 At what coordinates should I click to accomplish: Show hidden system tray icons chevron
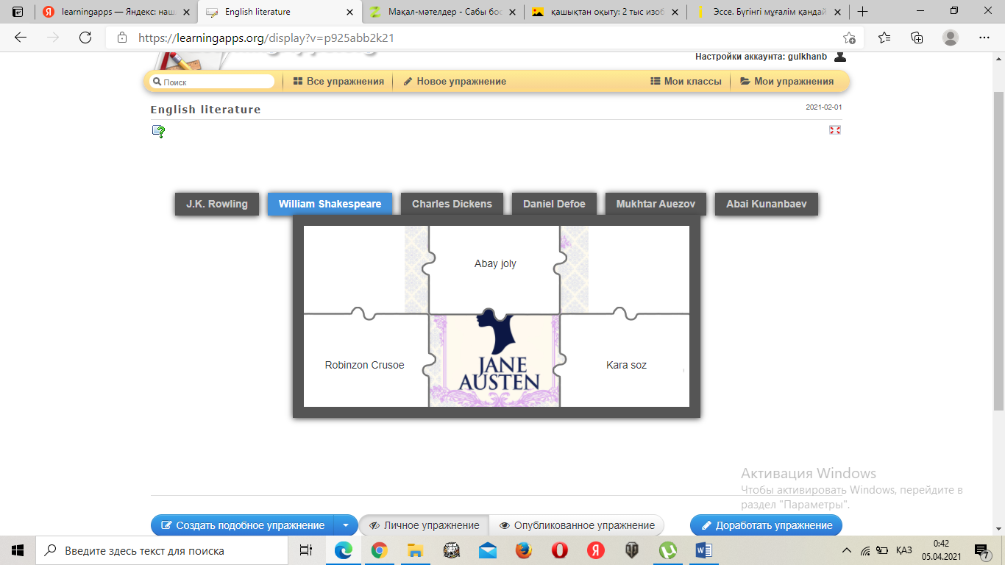coord(846,550)
